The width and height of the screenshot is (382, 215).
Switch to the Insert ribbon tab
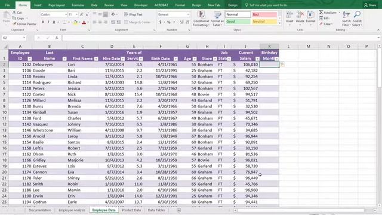(38, 5)
